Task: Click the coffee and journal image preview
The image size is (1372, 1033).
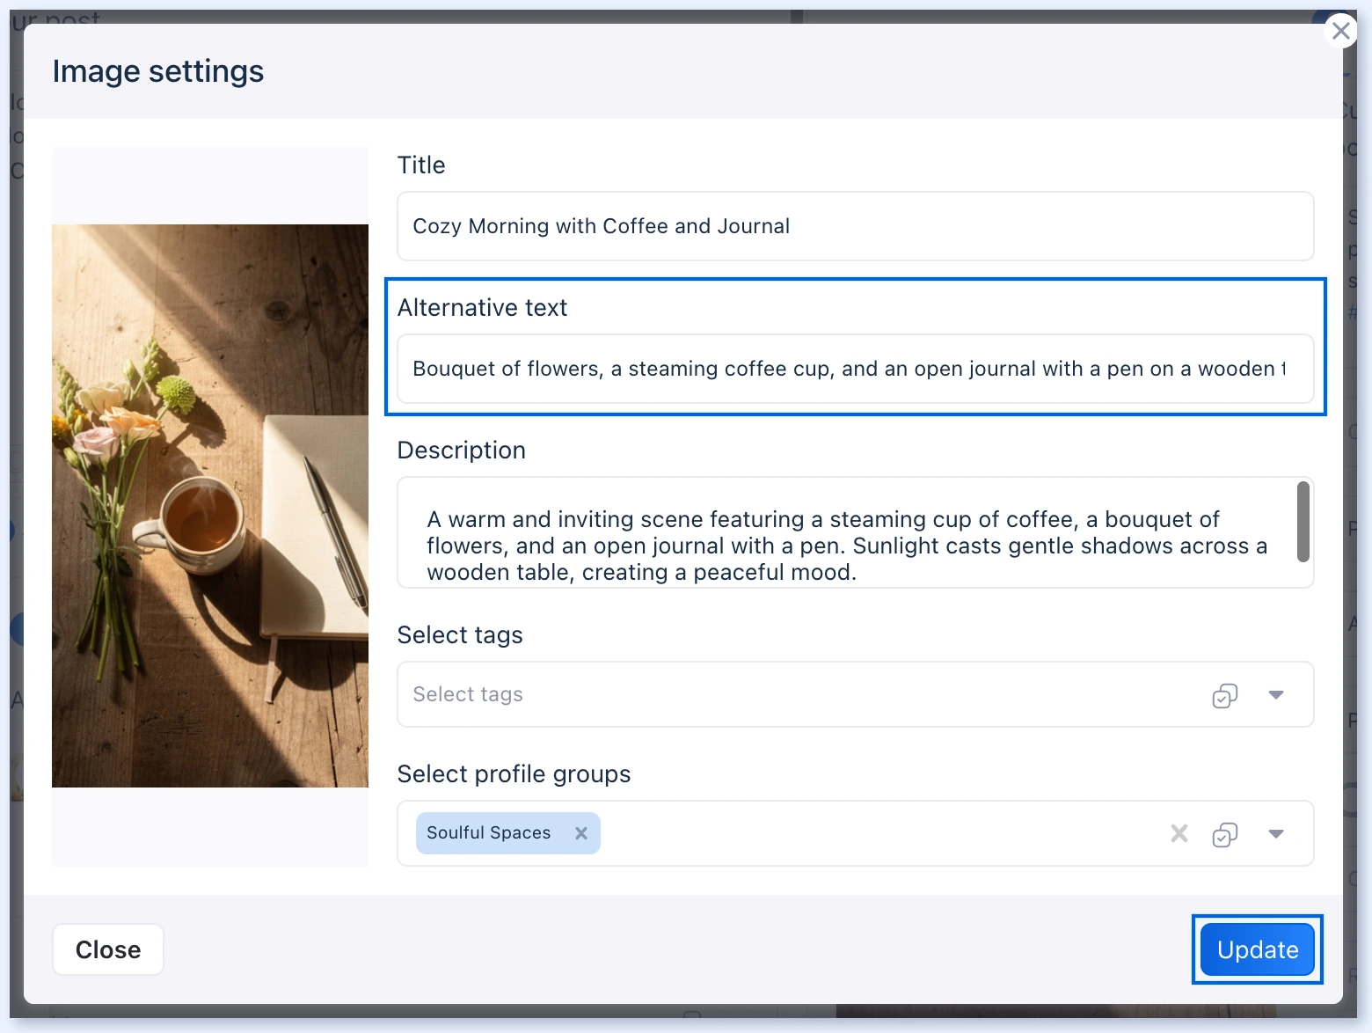Action: (x=210, y=506)
